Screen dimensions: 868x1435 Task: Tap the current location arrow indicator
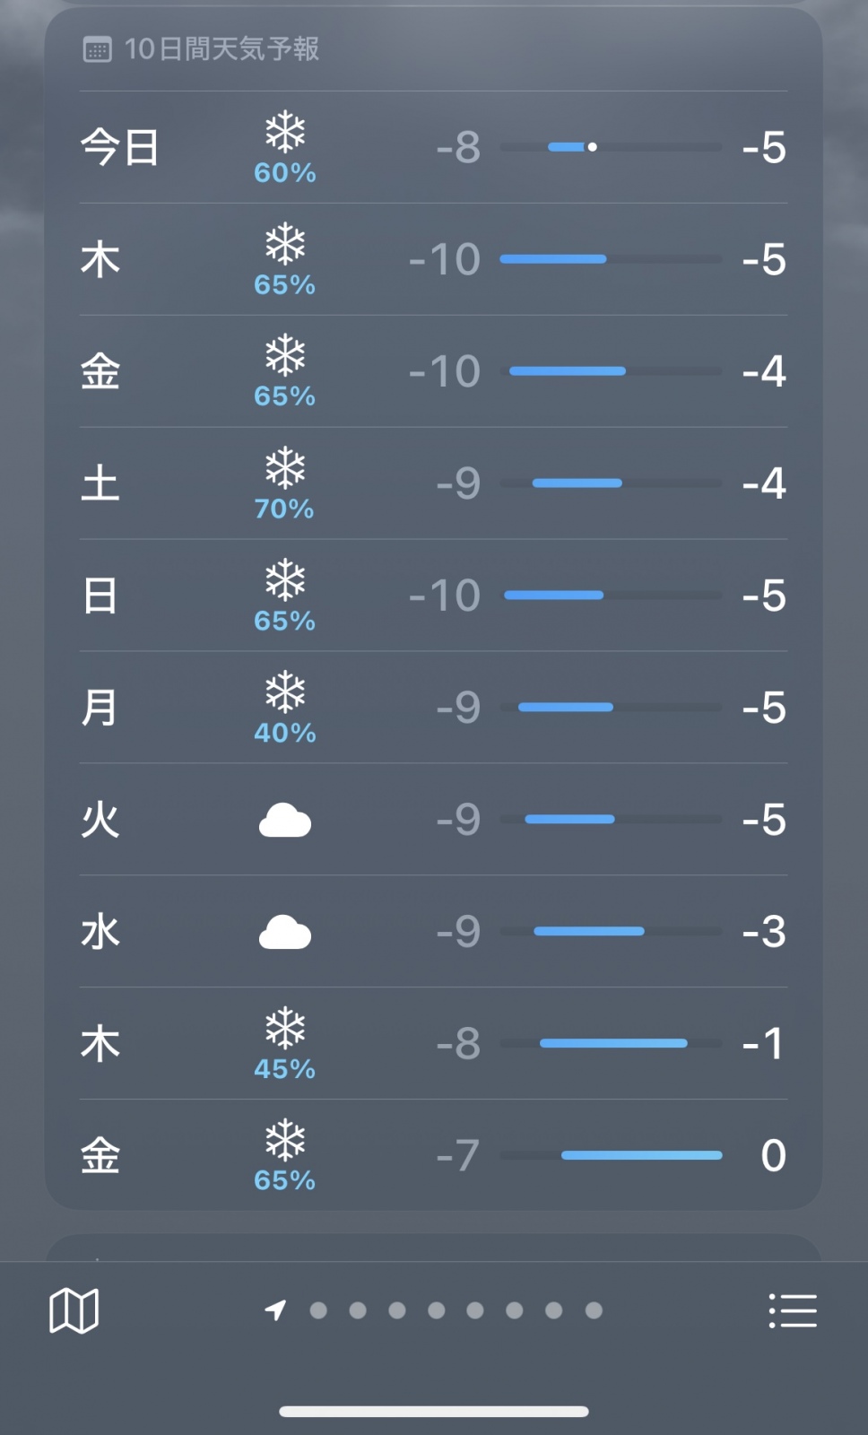point(275,1310)
